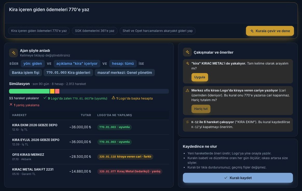Apply the whole-word suggestion with Uygula
The height and width of the screenshot is (191, 302).
point(200,77)
